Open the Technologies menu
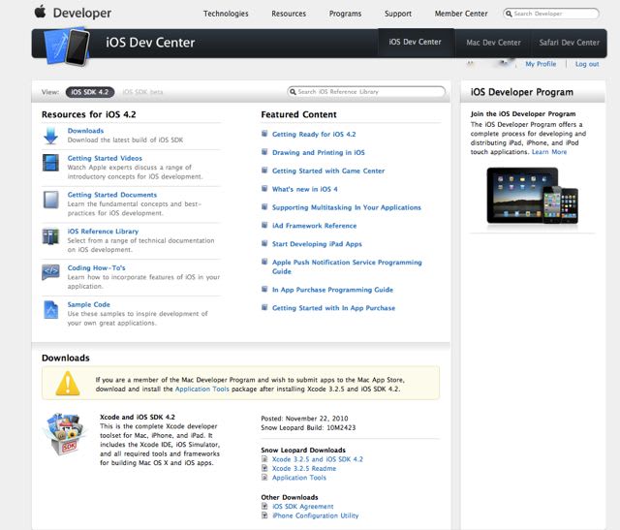 tap(226, 14)
